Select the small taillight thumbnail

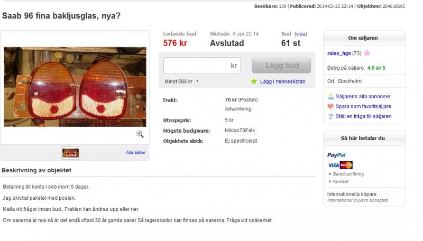[x=70, y=153]
